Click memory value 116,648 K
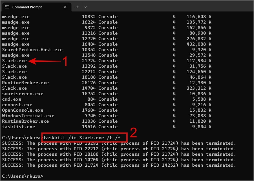 199,17
